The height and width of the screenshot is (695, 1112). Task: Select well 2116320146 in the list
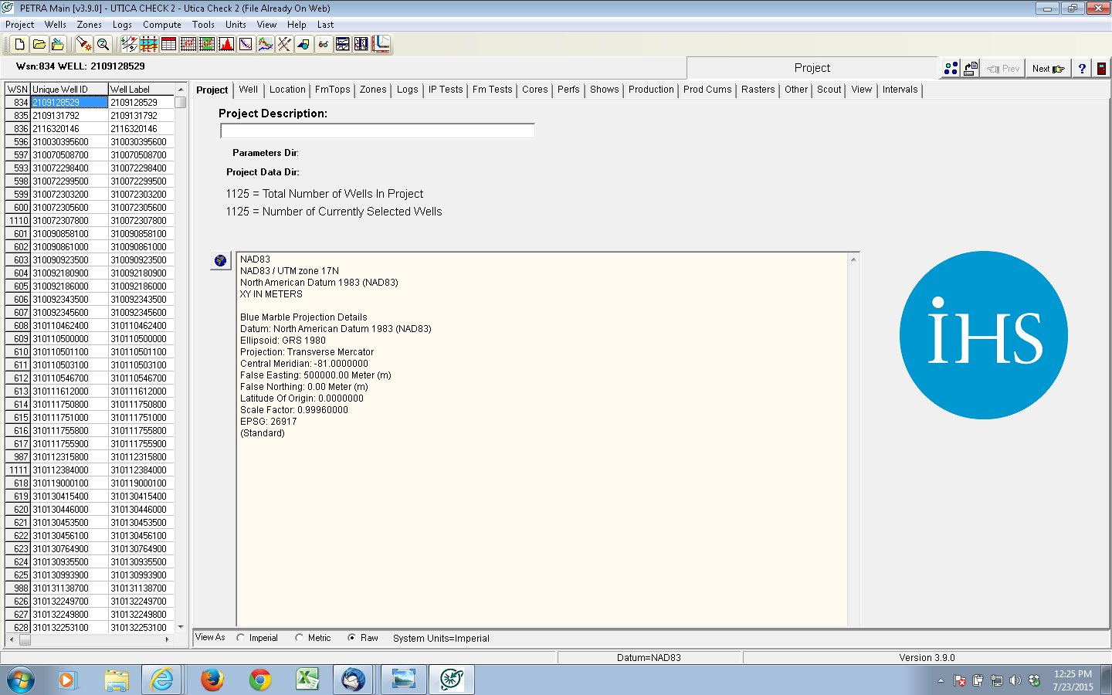90,128
